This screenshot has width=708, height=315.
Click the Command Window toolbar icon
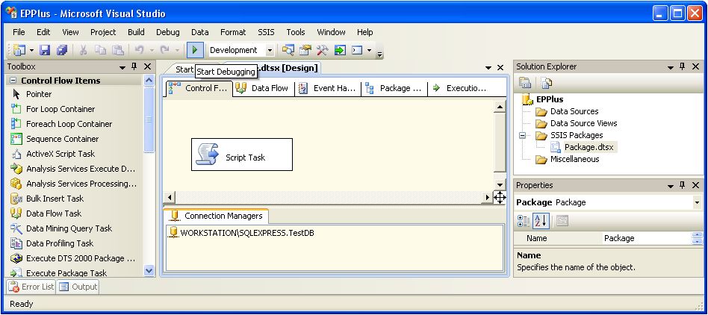(x=357, y=50)
